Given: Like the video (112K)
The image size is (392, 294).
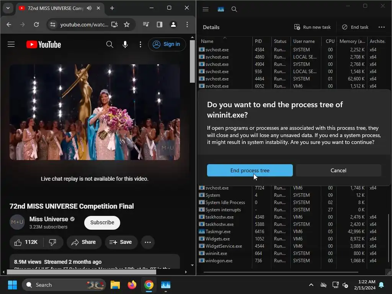Looking at the screenshot, I should click(26, 242).
